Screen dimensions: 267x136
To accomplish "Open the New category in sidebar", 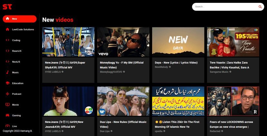I will coord(19,19).
